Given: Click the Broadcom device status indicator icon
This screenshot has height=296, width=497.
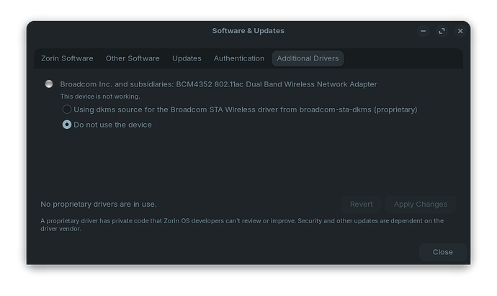Looking at the screenshot, I should (x=49, y=84).
